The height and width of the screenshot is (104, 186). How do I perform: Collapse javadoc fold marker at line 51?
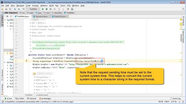(24, 51)
